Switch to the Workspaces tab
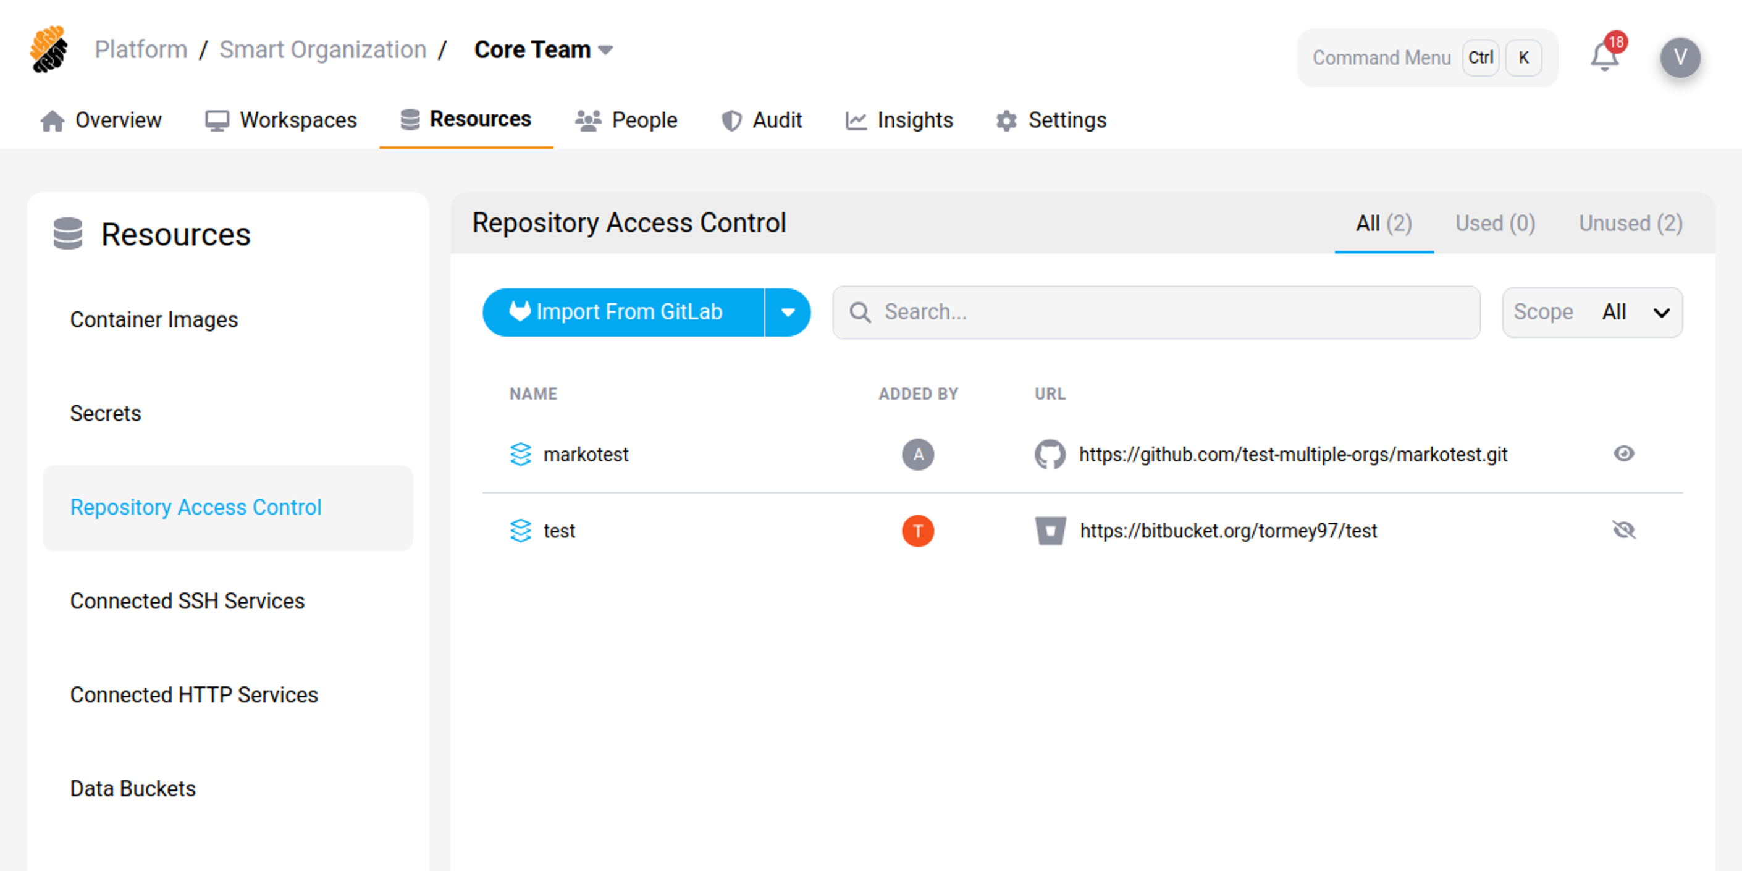 pyautogui.click(x=280, y=120)
